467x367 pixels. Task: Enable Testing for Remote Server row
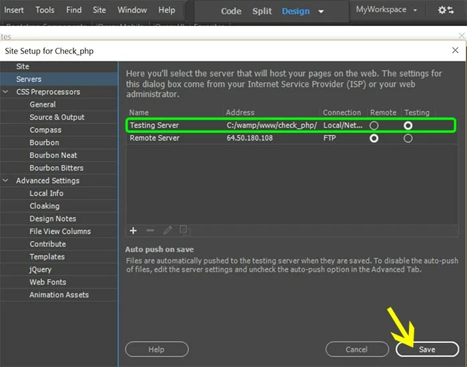pyautogui.click(x=408, y=138)
